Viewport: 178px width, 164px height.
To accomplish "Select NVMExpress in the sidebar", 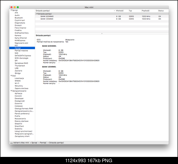I will pyautogui.click(x=20, y=40).
